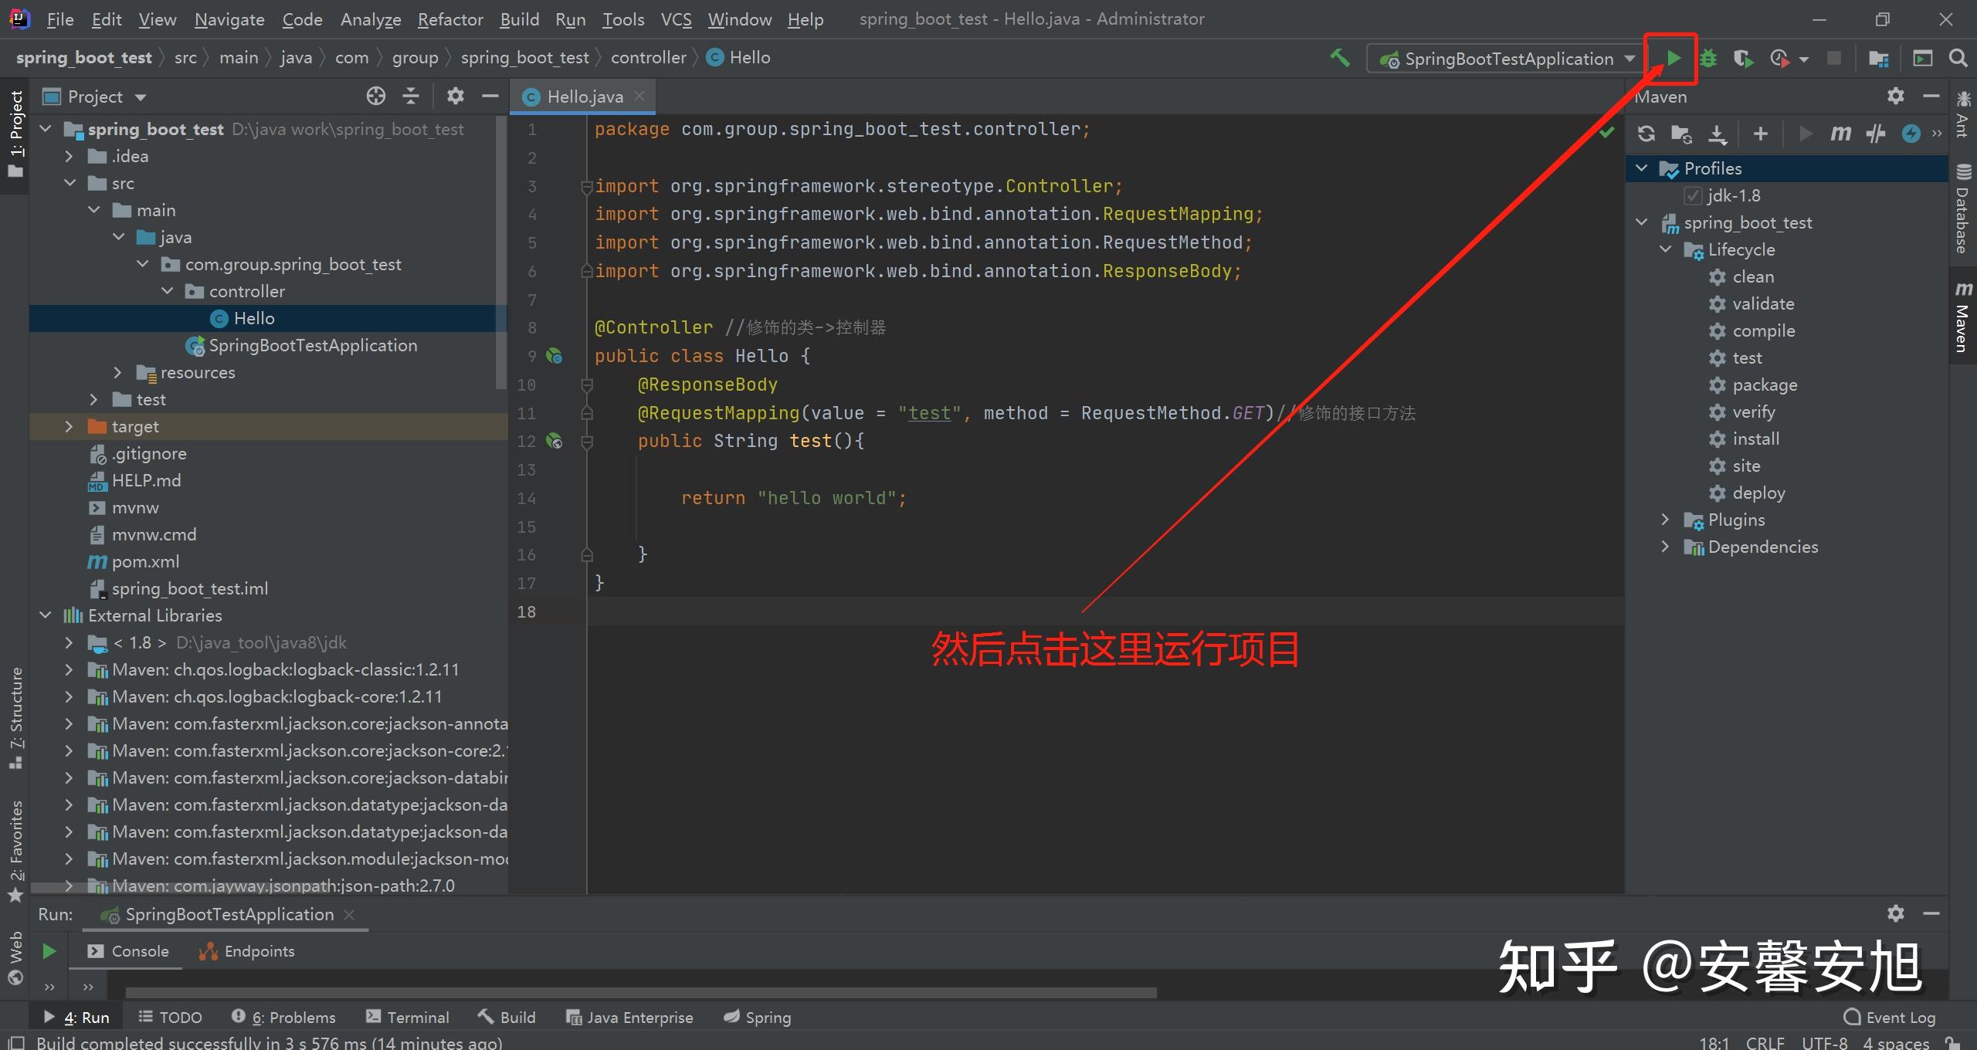Viewport: 1977px width, 1050px height.
Task: Run with Coverage shield icon
Action: (1743, 58)
